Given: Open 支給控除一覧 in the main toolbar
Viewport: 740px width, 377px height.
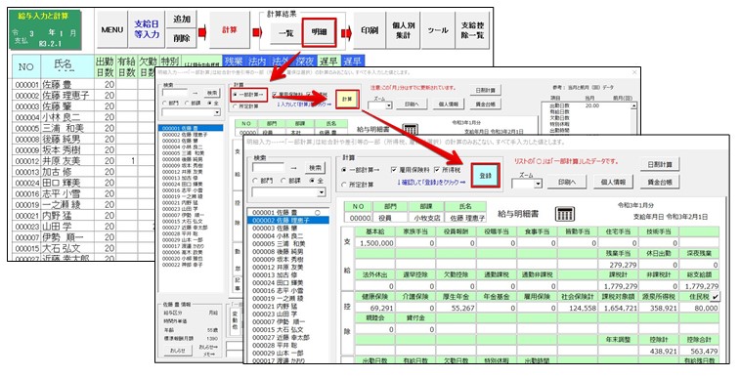Looking at the screenshot, I should pyautogui.click(x=472, y=30).
